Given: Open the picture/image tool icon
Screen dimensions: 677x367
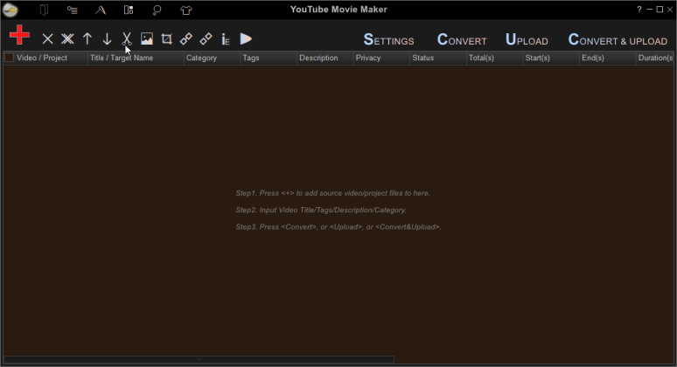Looking at the screenshot, I should 147,38.
